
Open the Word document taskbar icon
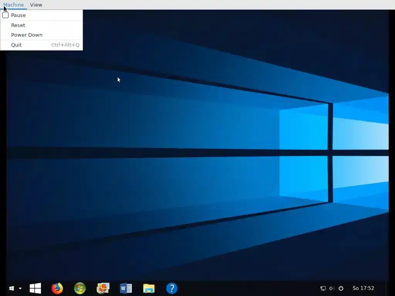click(126, 288)
